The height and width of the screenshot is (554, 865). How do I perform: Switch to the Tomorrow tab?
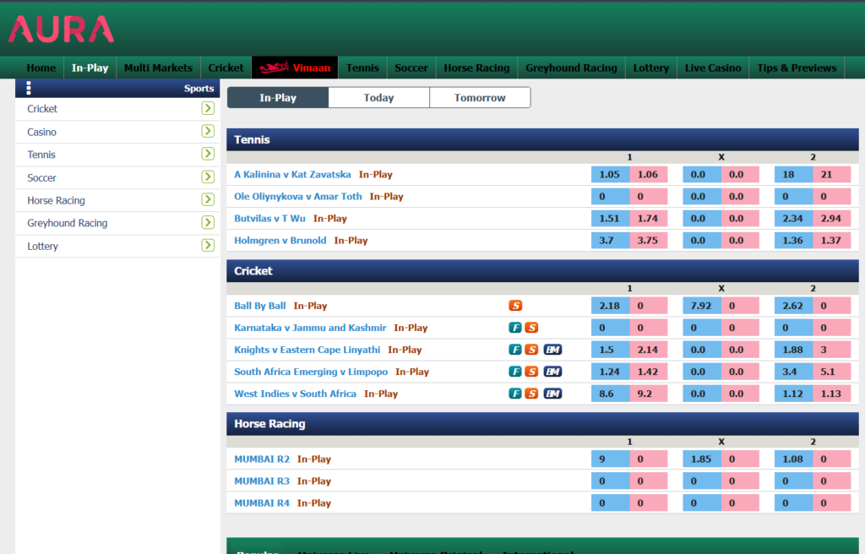[x=480, y=98]
